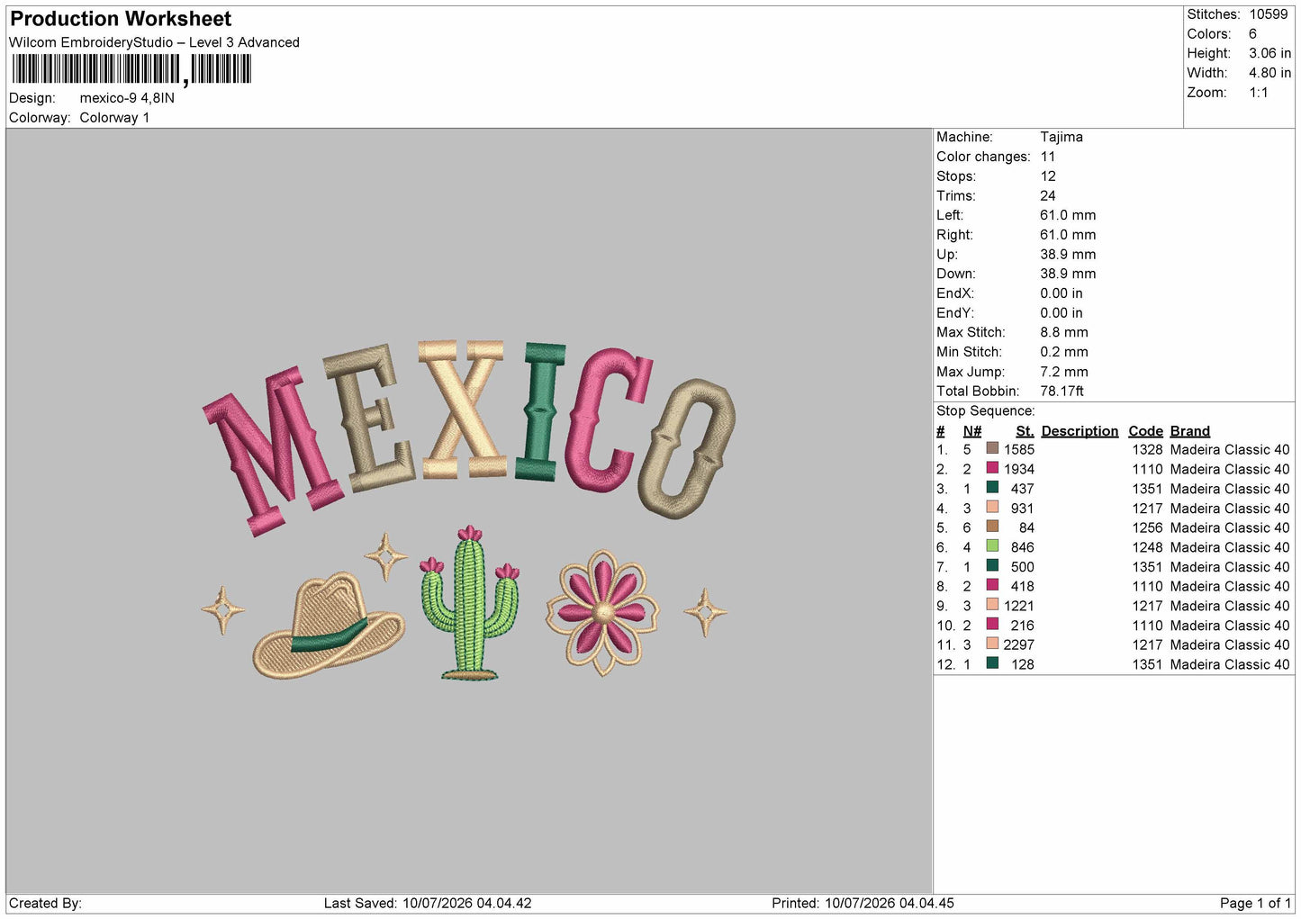The height and width of the screenshot is (919, 1301).
Task: Select the Min Stitch value "0.2 mm"
Action: (1064, 352)
